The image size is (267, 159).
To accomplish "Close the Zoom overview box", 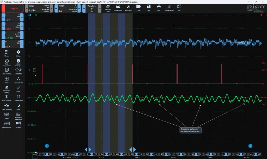I will click(248, 43).
